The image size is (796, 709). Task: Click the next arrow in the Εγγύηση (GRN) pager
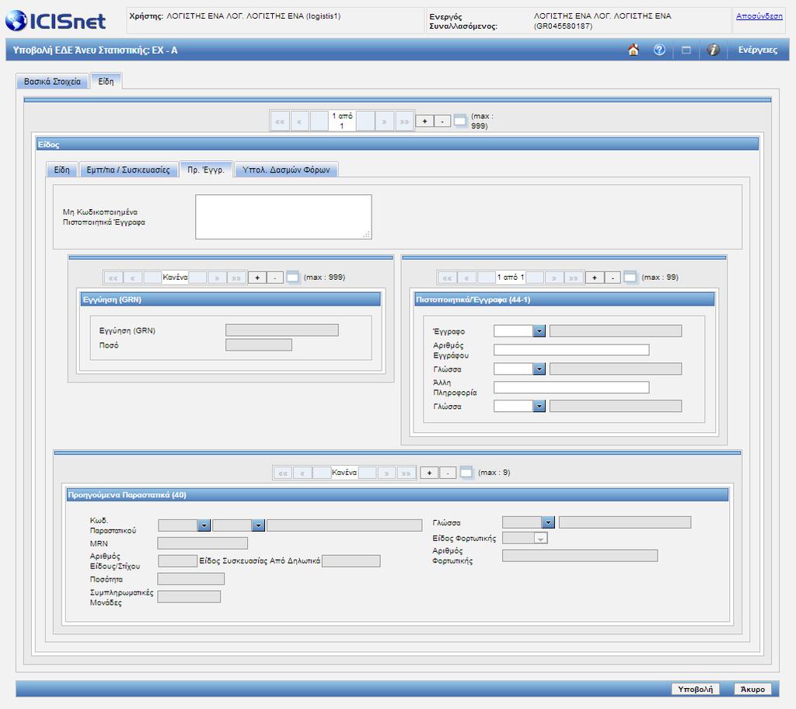click(217, 278)
